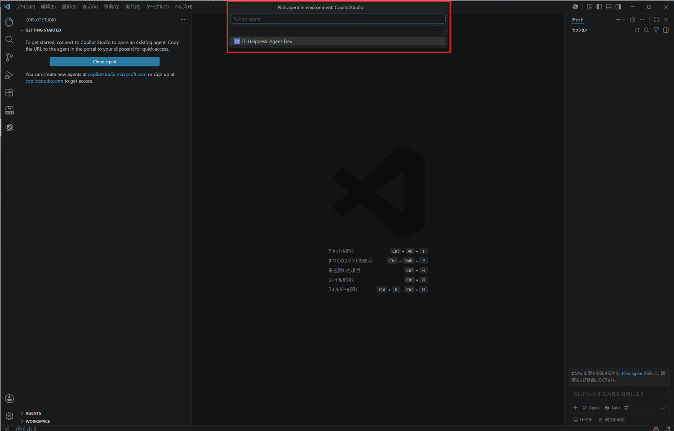Click the Visual Studio Code logo in the title bar
This screenshot has height=431, width=674.
coord(7,7)
